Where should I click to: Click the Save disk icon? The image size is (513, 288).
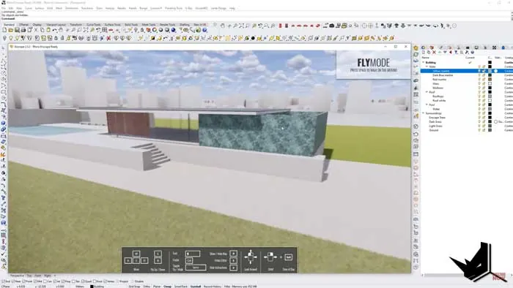pyautogui.click(x=17, y=30)
